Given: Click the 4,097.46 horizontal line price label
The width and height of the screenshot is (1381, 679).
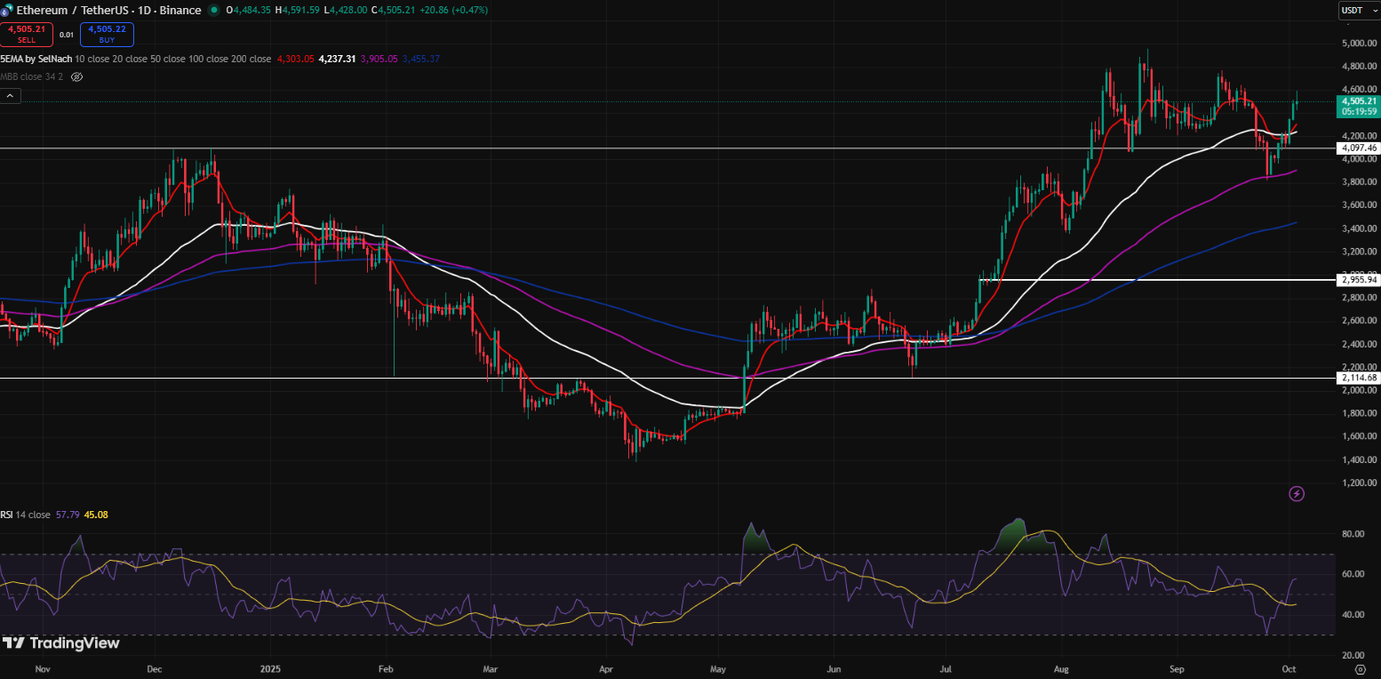Looking at the screenshot, I should [x=1360, y=148].
